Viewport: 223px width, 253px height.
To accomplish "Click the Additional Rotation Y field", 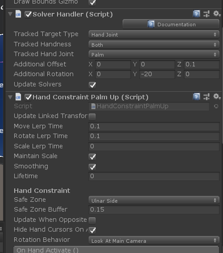I will [157, 74].
